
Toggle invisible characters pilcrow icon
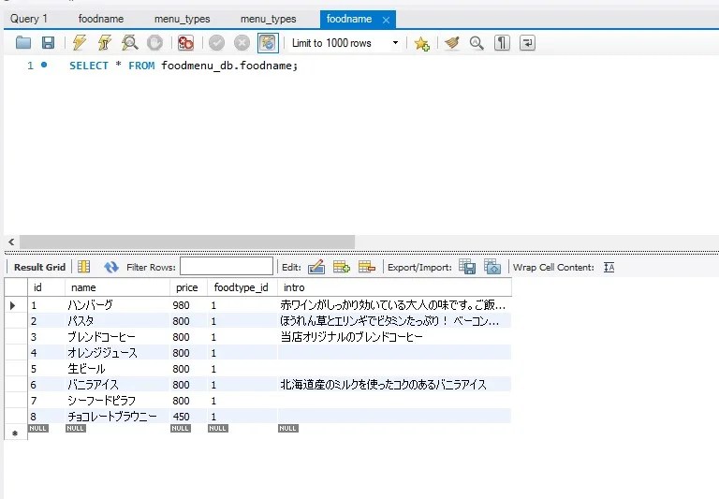click(x=502, y=43)
